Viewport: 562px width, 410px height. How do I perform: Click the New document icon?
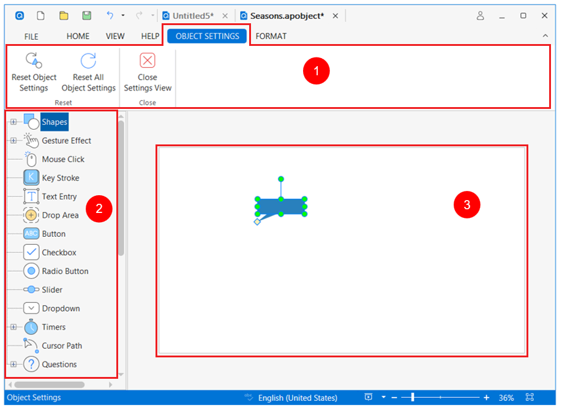click(41, 16)
